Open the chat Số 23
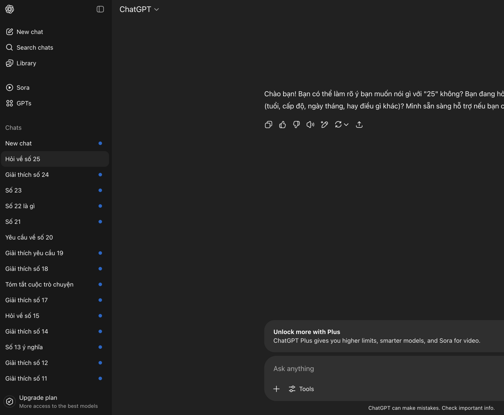 click(x=55, y=190)
